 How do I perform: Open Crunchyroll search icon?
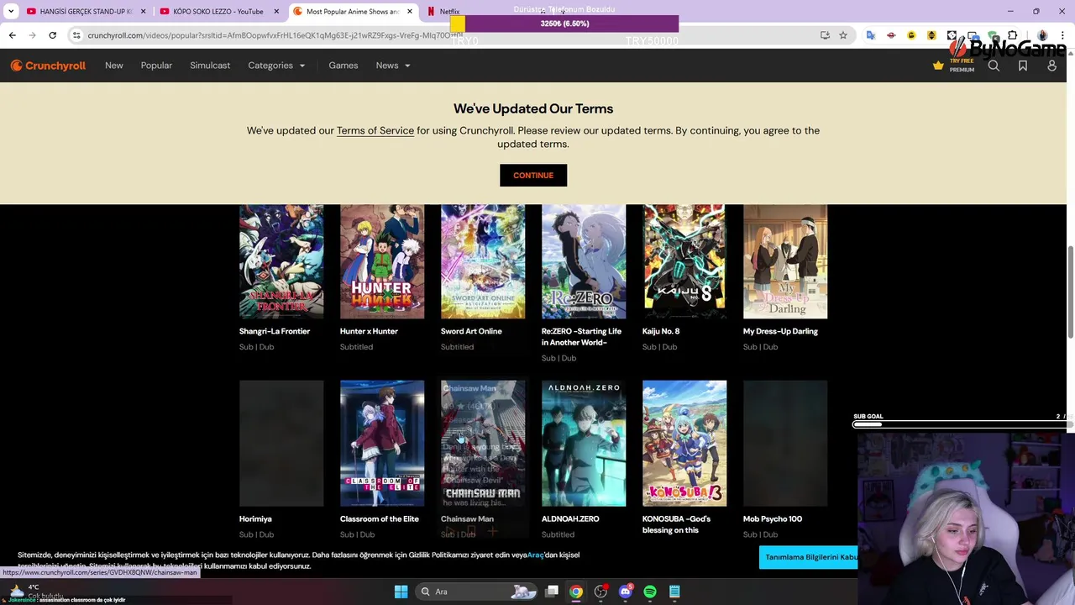tap(994, 66)
